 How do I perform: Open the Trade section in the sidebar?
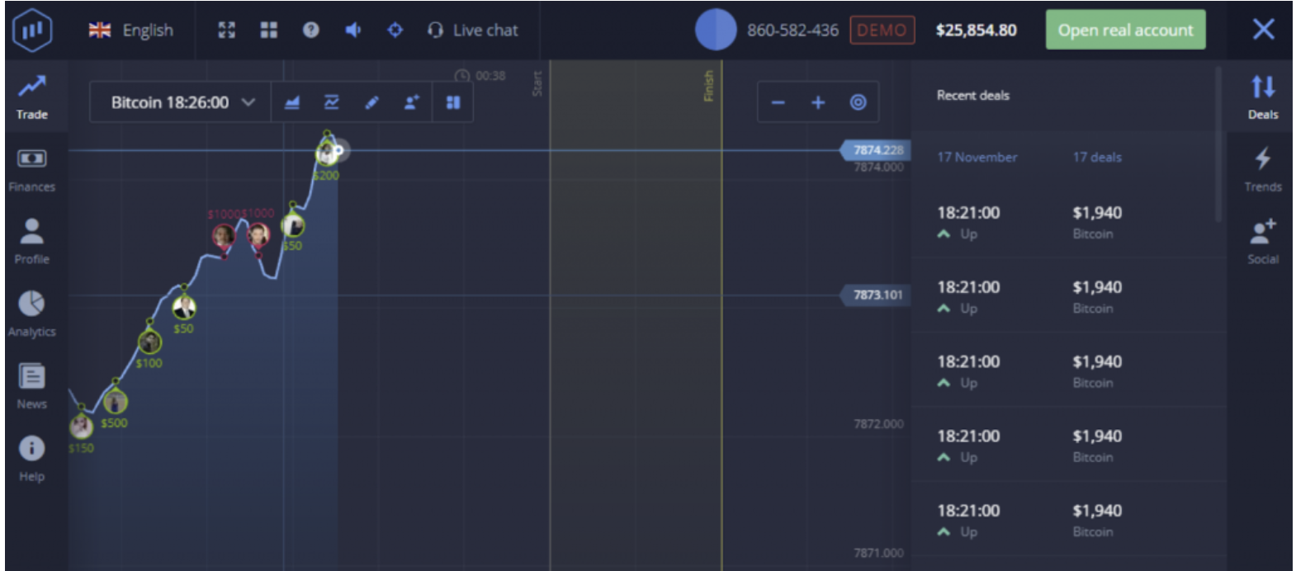click(32, 97)
